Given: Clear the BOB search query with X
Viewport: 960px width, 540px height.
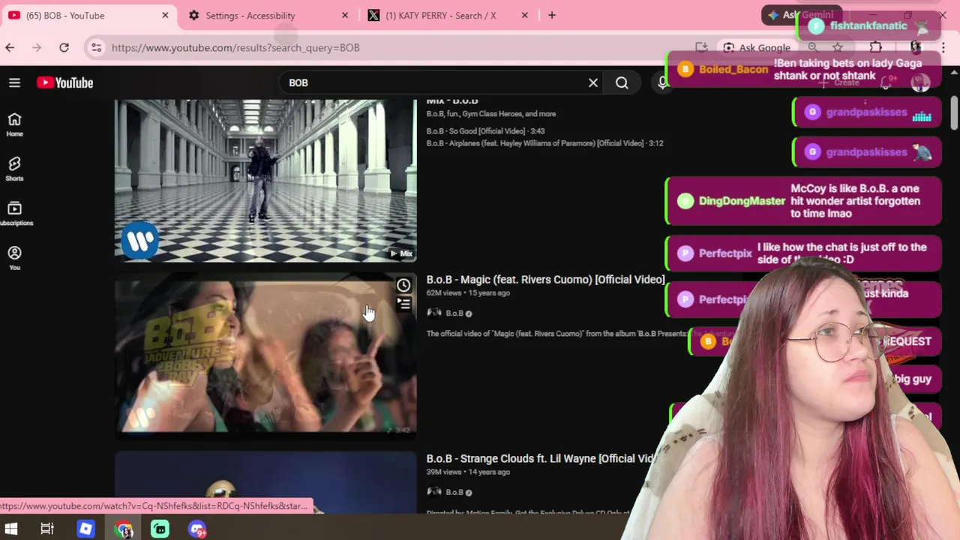Looking at the screenshot, I should tap(593, 82).
